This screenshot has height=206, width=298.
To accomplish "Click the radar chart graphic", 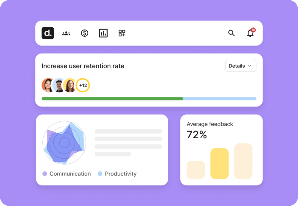I will click(64, 143).
